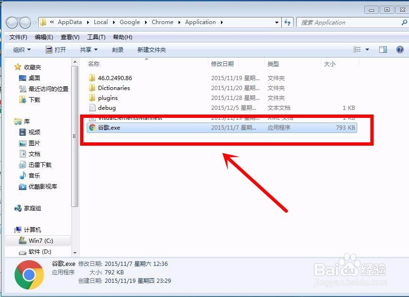Screen dimensions: 409x297
Task: Toggle the preview pane button
Action: click(x=383, y=49)
